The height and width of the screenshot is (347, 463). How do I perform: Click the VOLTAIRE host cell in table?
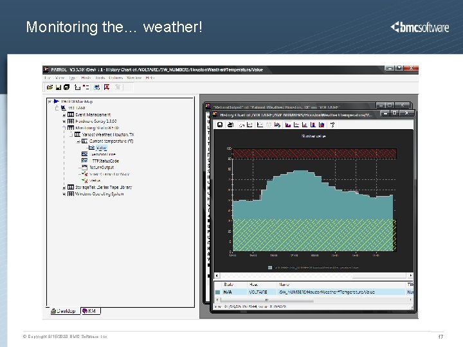point(261,292)
